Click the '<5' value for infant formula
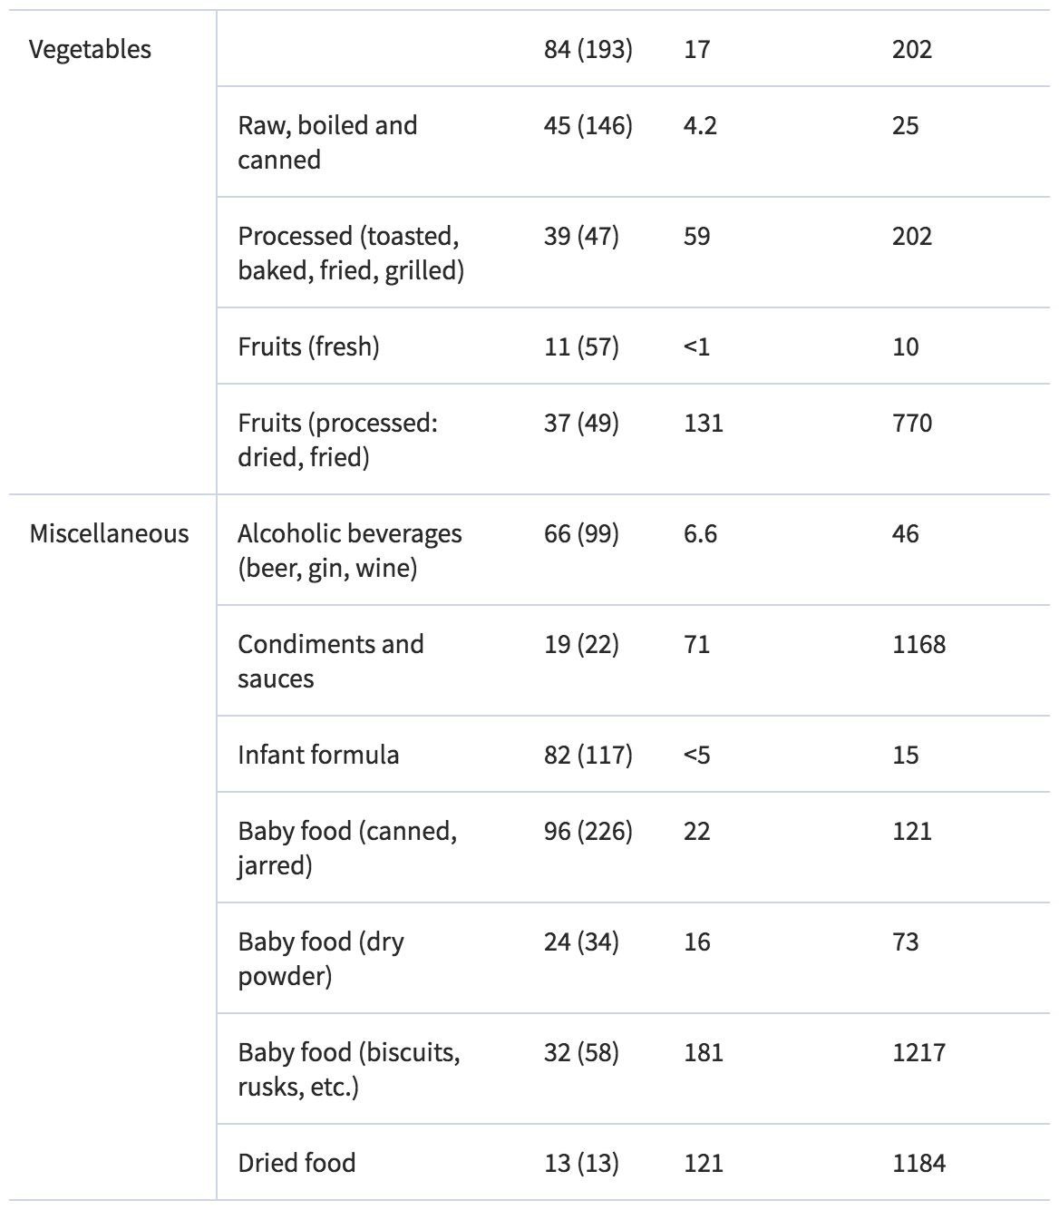This screenshot has height=1210, width=1059. coord(697,755)
